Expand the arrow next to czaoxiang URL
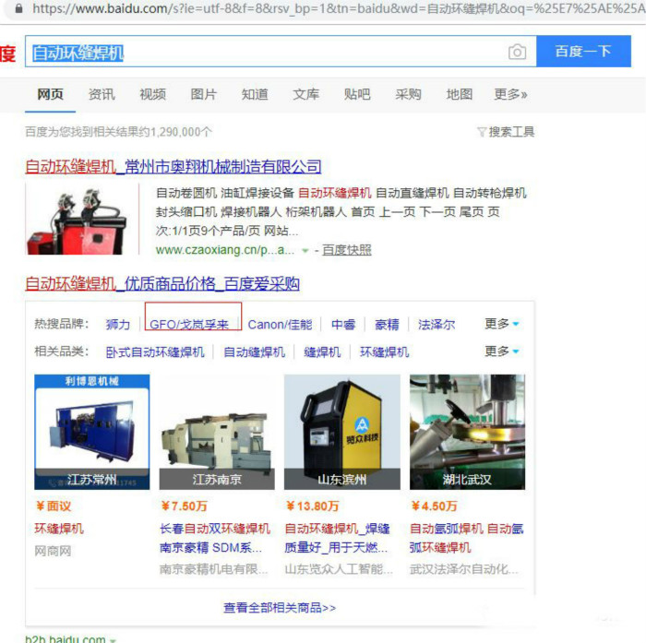This screenshot has height=643, width=646. pyautogui.click(x=305, y=250)
